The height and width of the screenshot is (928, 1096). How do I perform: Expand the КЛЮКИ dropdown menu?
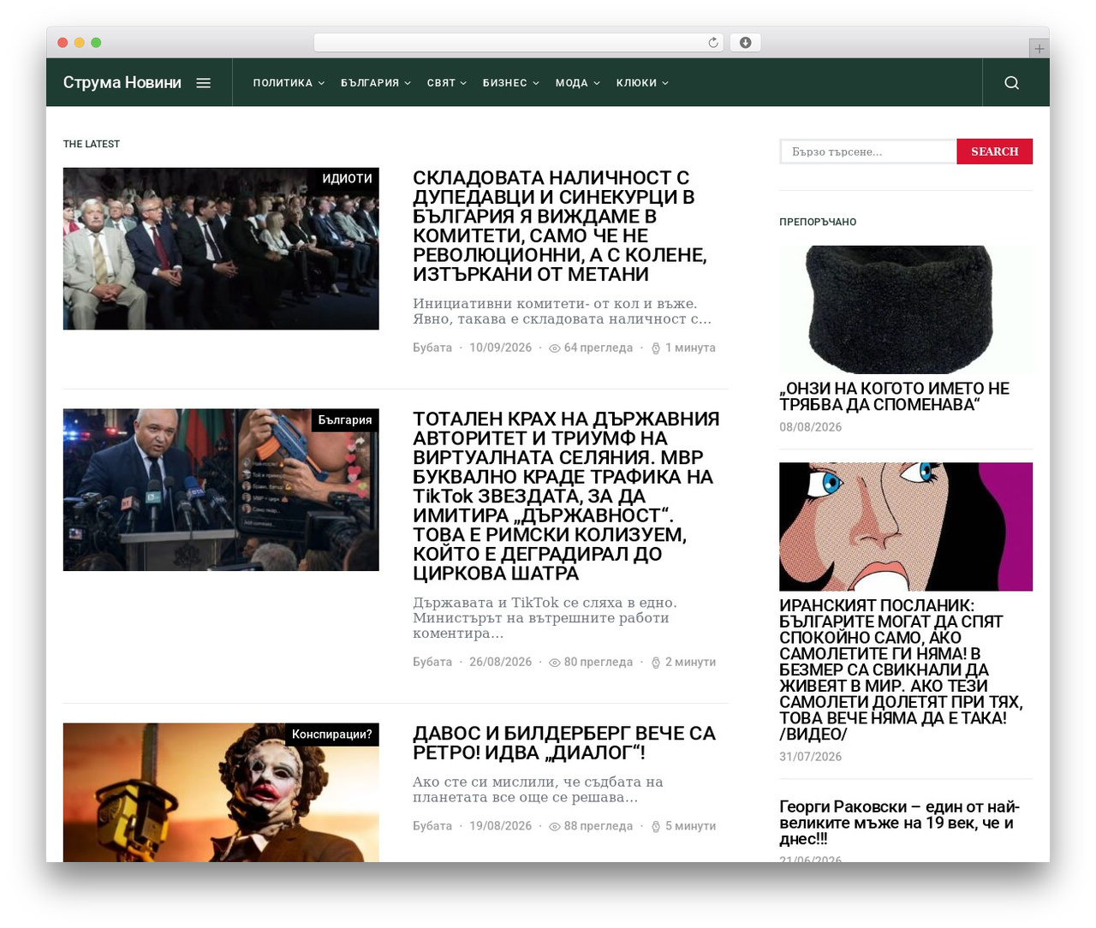coord(642,83)
